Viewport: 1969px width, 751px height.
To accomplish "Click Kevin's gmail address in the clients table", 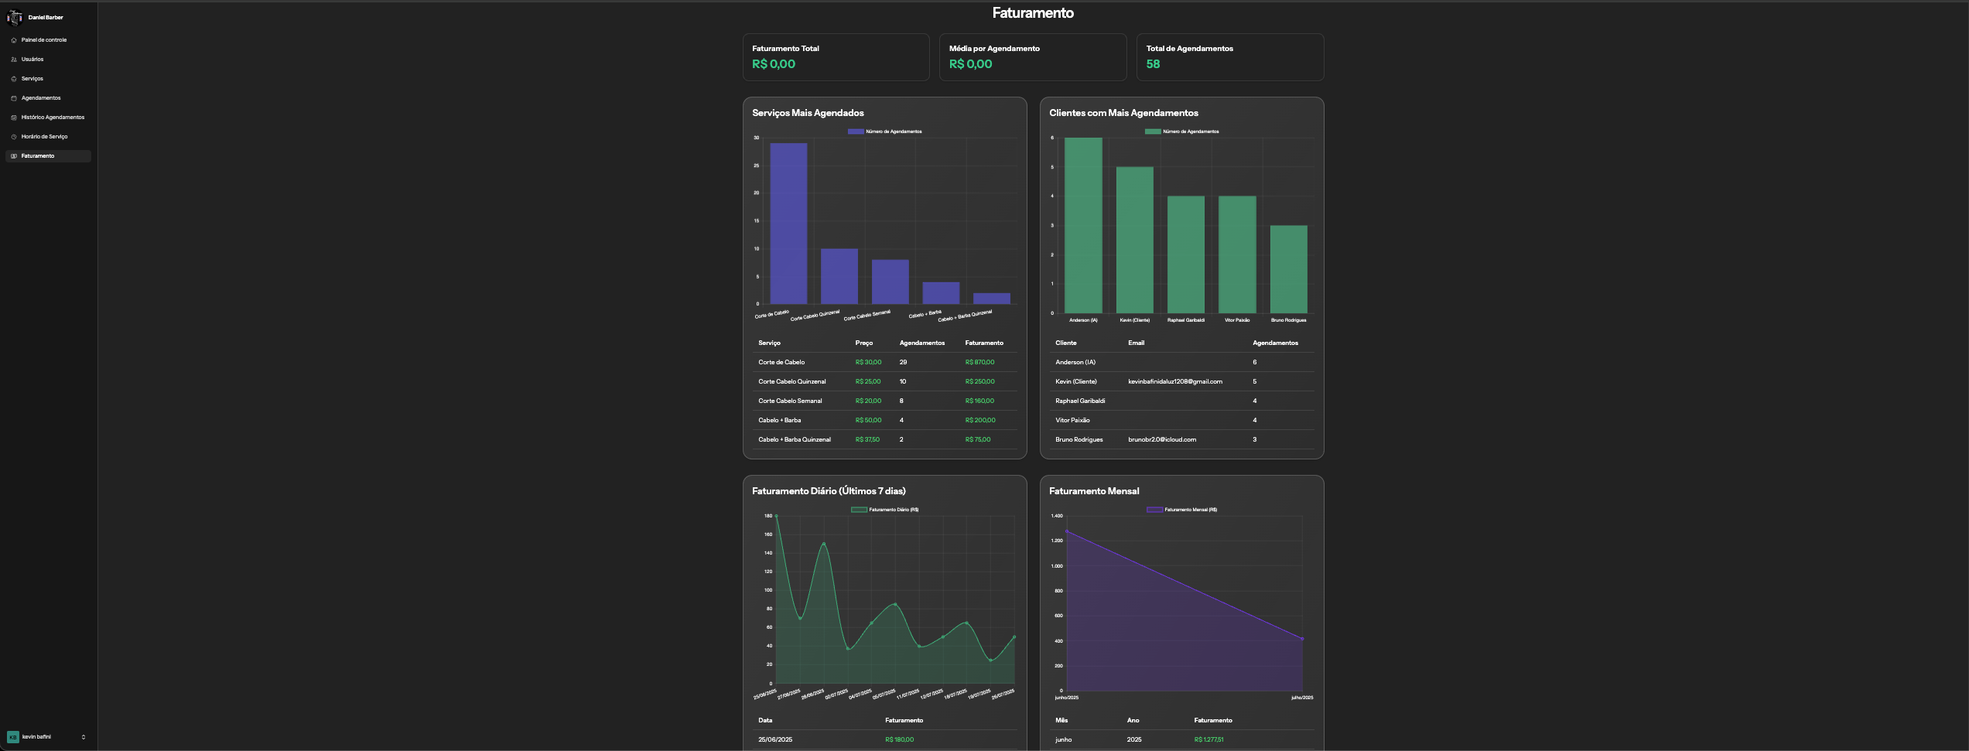I will (1174, 381).
